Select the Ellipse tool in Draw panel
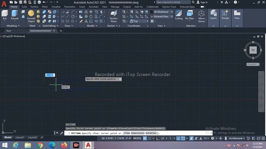Image resolution: width=266 pixels, height=149 pixels. pyautogui.click(x=73, y=21)
